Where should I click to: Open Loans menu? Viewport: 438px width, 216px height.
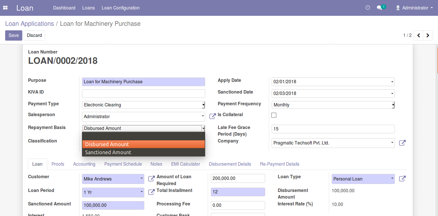[x=89, y=8]
